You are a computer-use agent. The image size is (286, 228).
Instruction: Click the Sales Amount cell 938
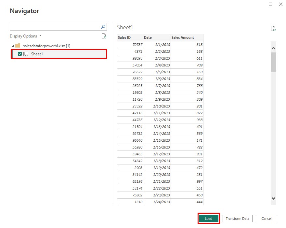187,120
